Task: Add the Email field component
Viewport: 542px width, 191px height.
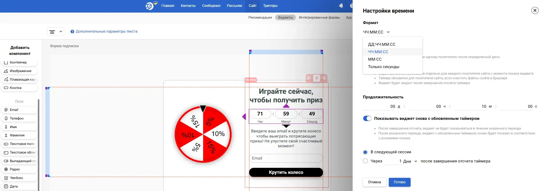Action: click(x=19, y=110)
